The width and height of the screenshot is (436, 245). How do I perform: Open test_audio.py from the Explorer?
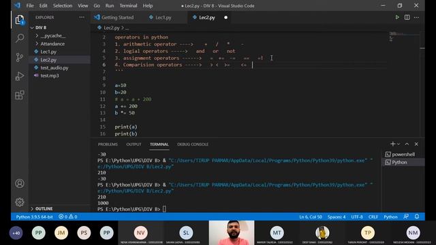[x=54, y=68]
